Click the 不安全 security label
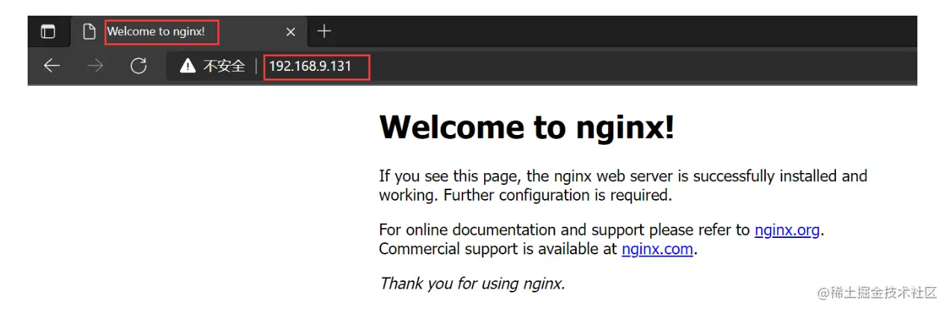This screenshot has height=311, width=948. (224, 66)
